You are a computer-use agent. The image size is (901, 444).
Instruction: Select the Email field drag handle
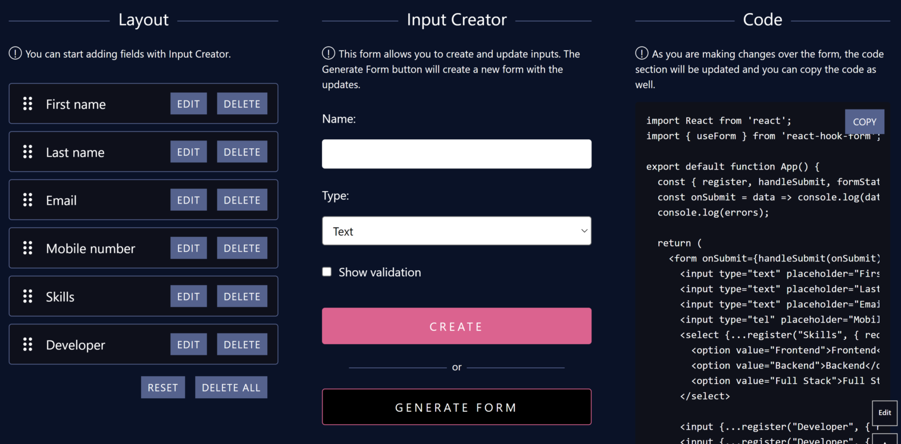tap(27, 200)
